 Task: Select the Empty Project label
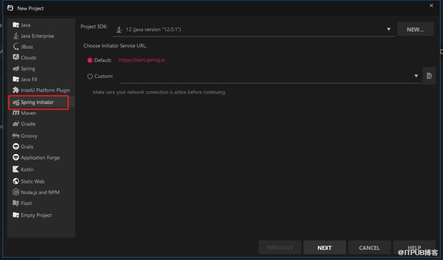36,215
